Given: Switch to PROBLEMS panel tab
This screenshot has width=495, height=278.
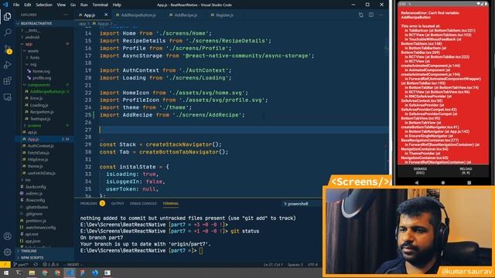Looking at the screenshot, I should [89, 204].
